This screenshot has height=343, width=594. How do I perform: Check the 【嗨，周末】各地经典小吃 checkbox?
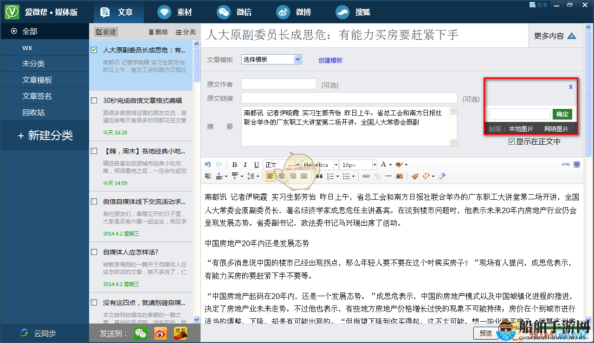click(94, 151)
